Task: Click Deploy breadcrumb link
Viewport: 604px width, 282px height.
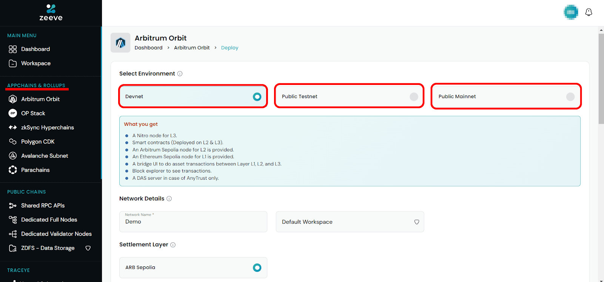Action: 230,48
